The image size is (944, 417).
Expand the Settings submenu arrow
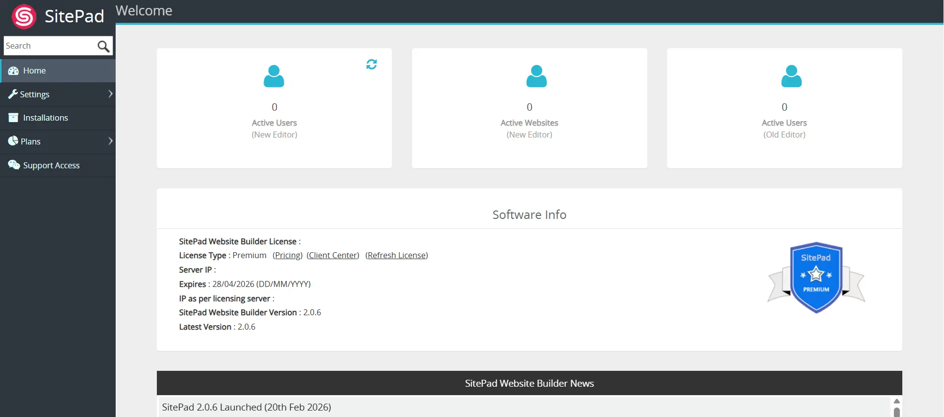click(x=110, y=94)
